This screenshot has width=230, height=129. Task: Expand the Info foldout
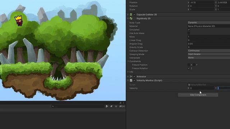[128, 72]
